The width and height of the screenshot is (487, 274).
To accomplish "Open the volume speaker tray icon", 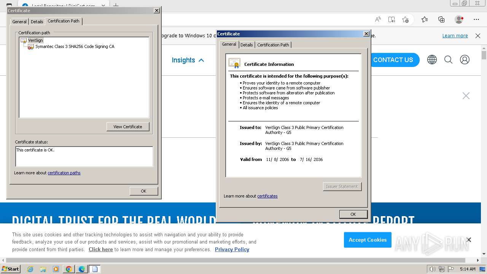I will [432, 269].
